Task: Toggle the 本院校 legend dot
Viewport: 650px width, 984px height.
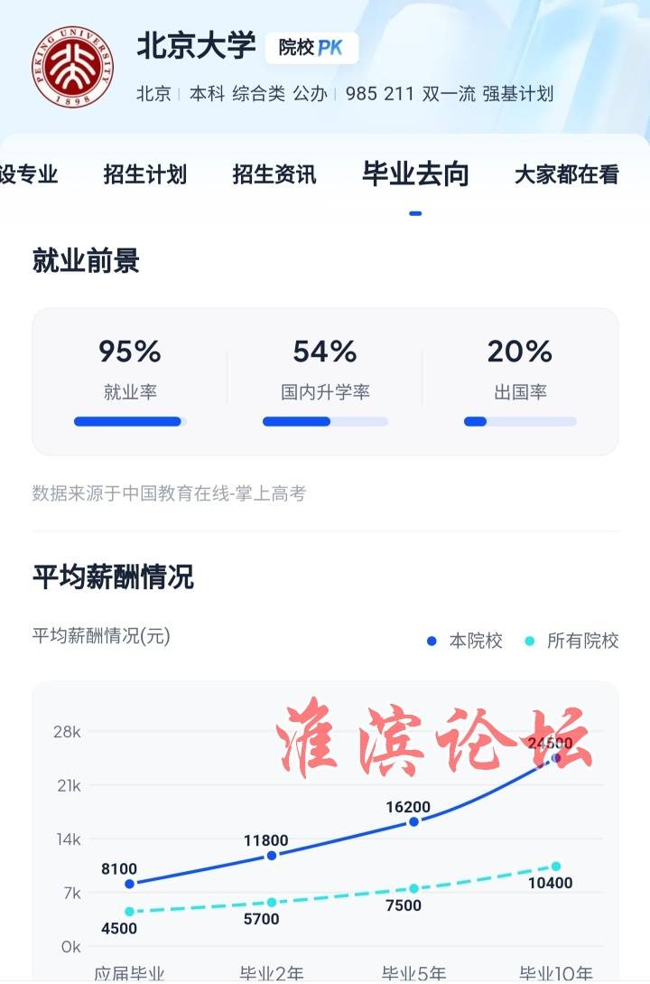Action: coord(432,641)
